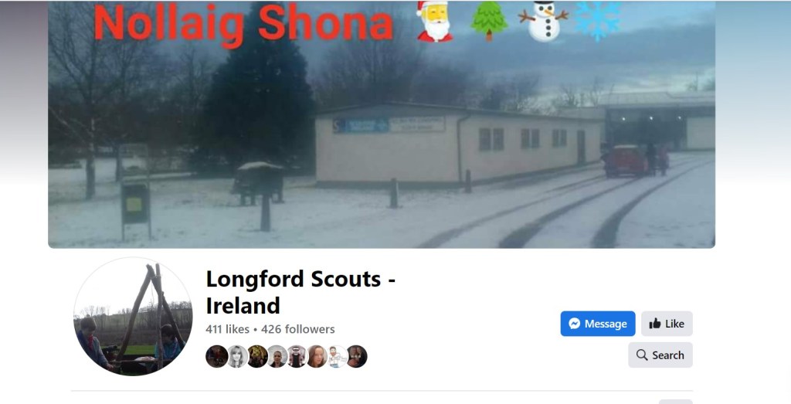Click the thumbs-up icon on Like button
791x404 pixels.
(655, 324)
